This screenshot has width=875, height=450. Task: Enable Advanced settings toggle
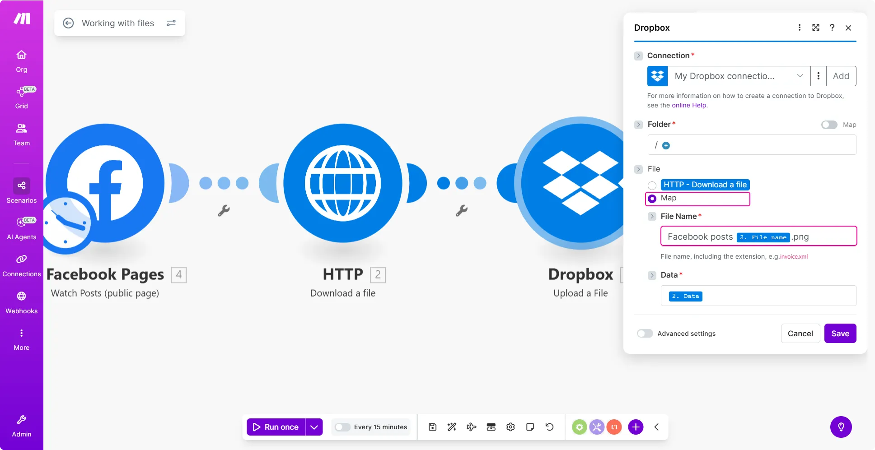click(x=645, y=334)
